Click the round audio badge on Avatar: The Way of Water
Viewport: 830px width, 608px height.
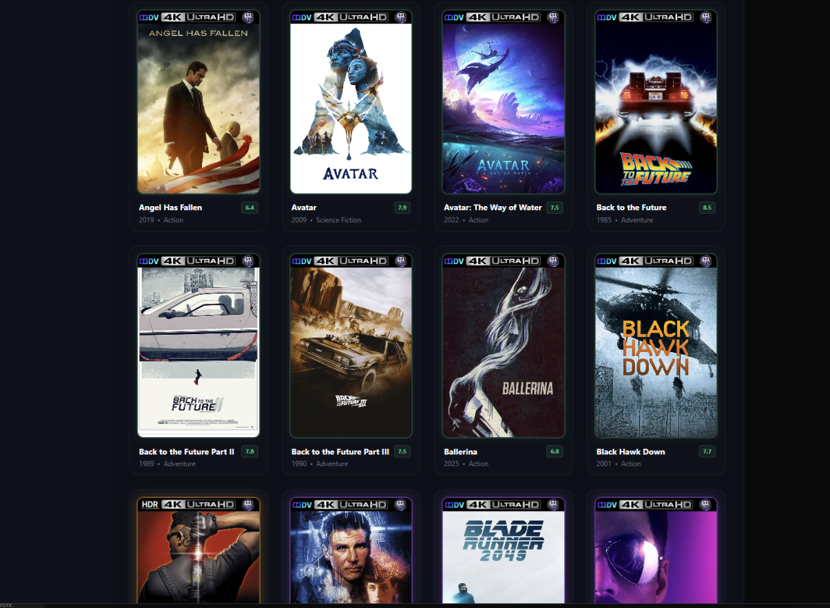(553, 17)
